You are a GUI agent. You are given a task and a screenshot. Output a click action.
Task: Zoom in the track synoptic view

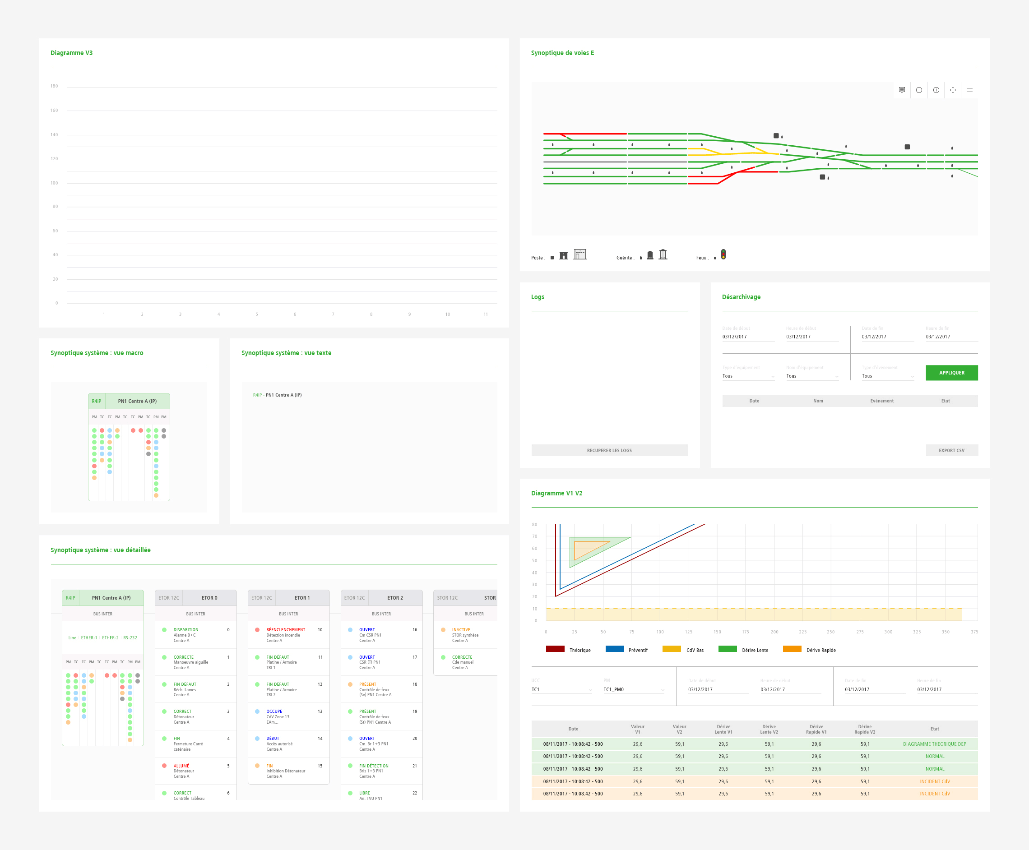(x=936, y=90)
